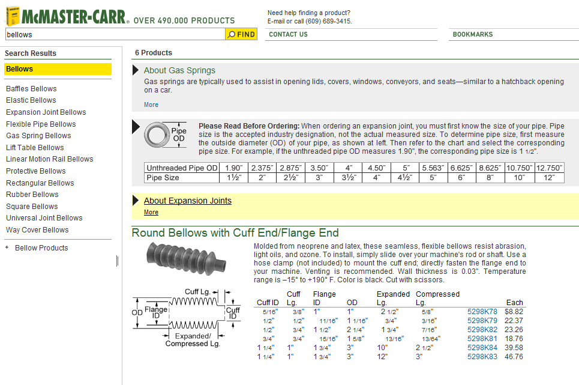Toggle the Please Read Before Ordering arrow

click(x=136, y=127)
